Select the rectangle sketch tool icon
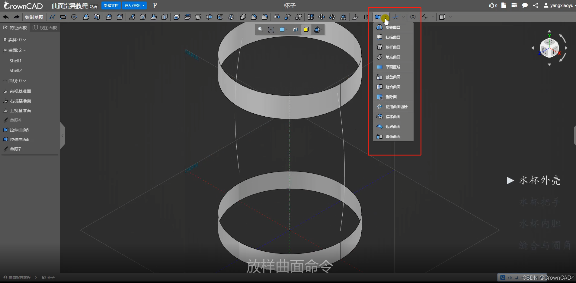The height and width of the screenshot is (283, 576). coord(63,17)
